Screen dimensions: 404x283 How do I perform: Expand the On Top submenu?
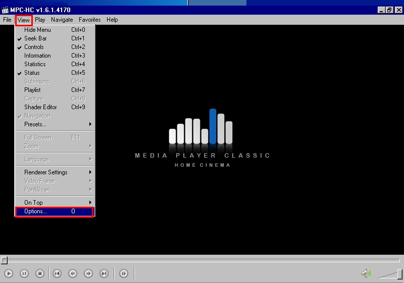(55, 203)
